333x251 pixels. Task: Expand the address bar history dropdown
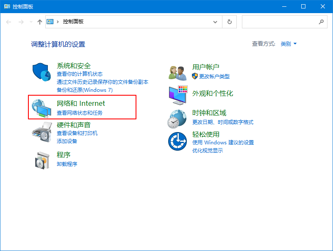[215, 22]
